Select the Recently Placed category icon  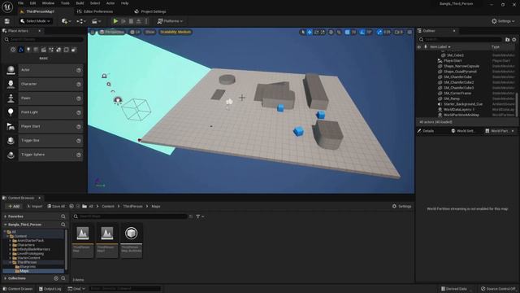13,50
